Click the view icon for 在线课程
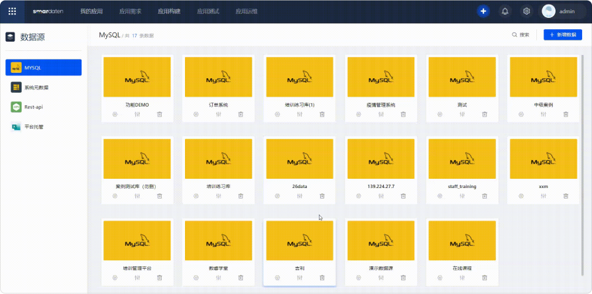 (x=440, y=278)
